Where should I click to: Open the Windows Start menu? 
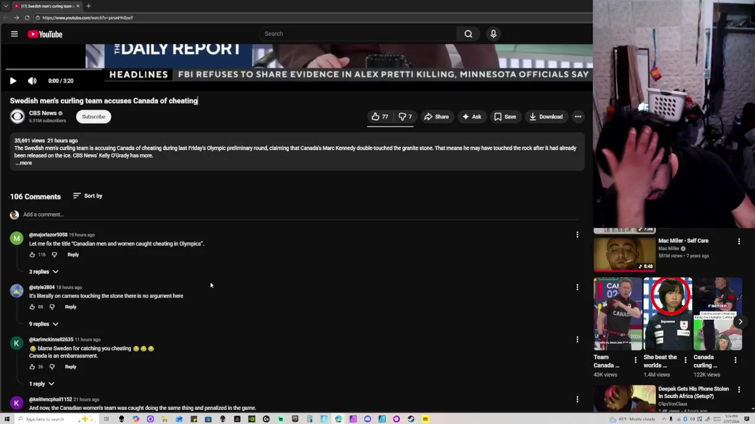coord(6,419)
